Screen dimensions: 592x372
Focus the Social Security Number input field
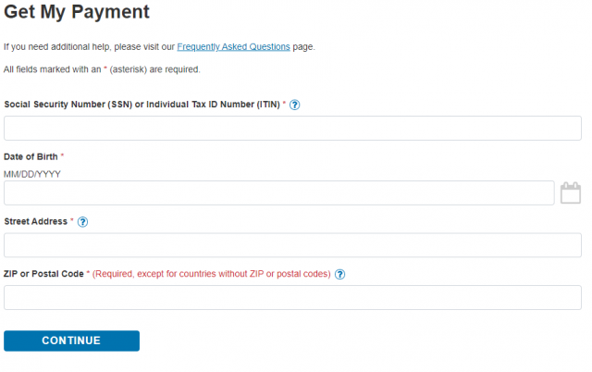(x=292, y=128)
